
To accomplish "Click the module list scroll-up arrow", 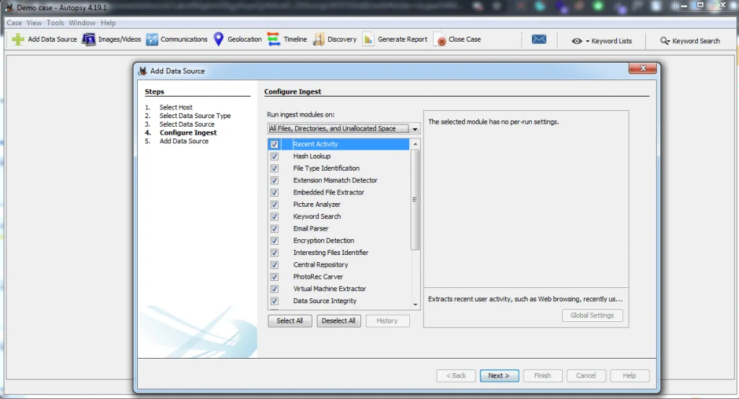I will coord(415,144).
